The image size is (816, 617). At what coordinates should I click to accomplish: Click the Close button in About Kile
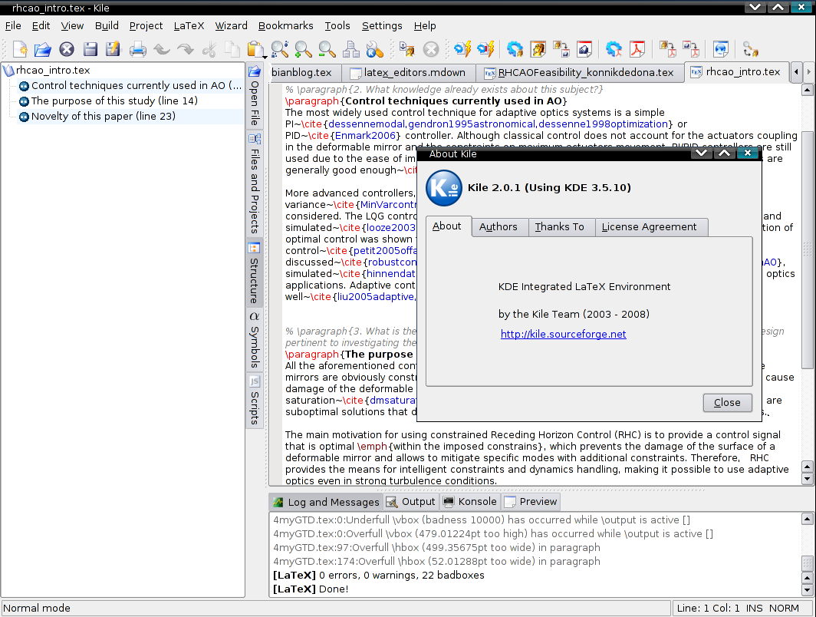click(x=727, y=402)
